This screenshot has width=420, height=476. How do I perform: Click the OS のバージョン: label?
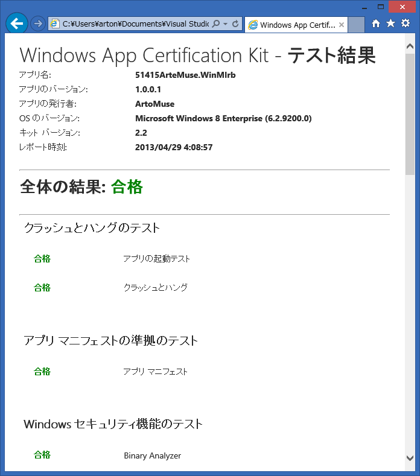(x=49, y=118)
